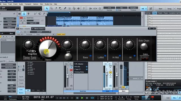Toggle the transport Loop button
Screen dimensions: 181x101
(x=92, y=98)
